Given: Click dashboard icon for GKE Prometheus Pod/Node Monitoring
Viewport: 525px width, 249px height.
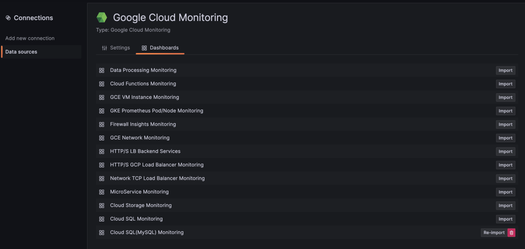Looking at the screenshot, I should pos(101,111).
